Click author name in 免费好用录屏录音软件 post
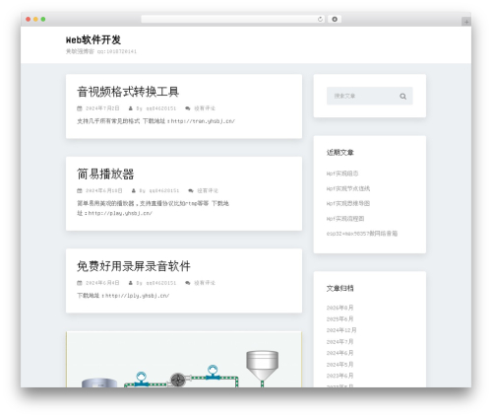This screenshot has width=492, height=417. pyautogui.click(x=161, y=283)
